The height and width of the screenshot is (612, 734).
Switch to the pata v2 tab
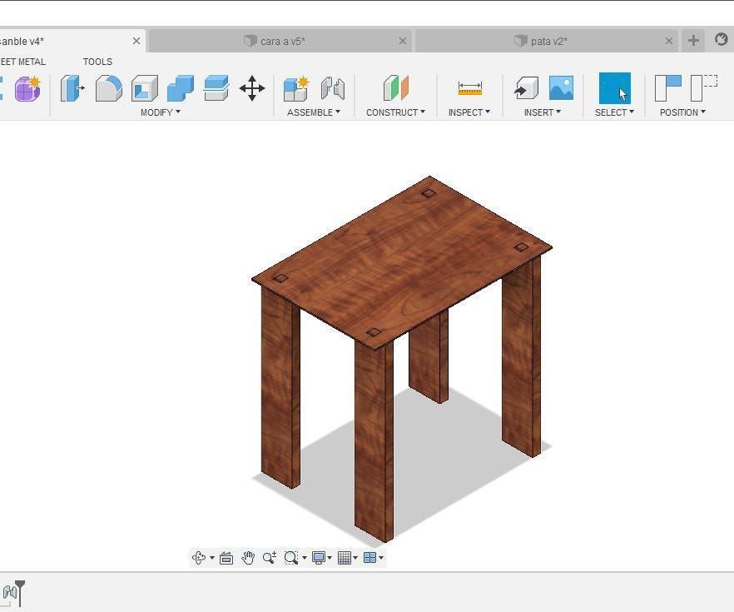pos(547,41)
